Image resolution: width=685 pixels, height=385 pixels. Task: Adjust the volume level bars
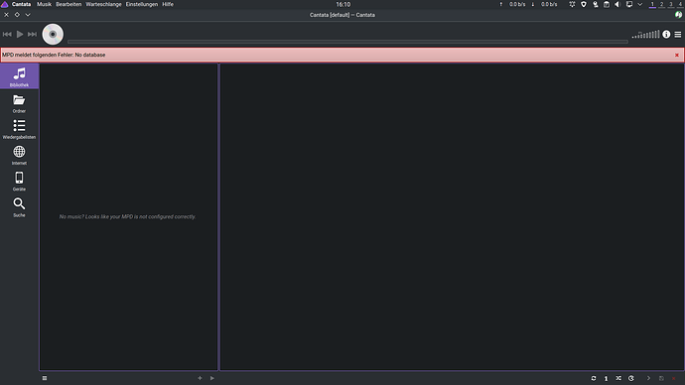pos(645,34)
